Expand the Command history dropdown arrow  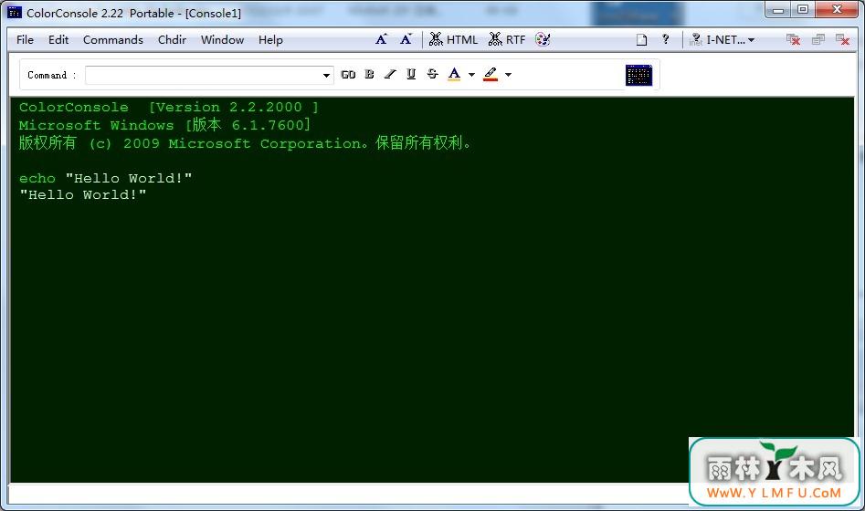coord(327,75)
